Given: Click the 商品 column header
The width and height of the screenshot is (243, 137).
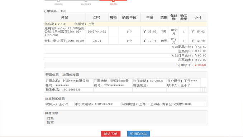Looking at the screenshot, I should [65, 17].
